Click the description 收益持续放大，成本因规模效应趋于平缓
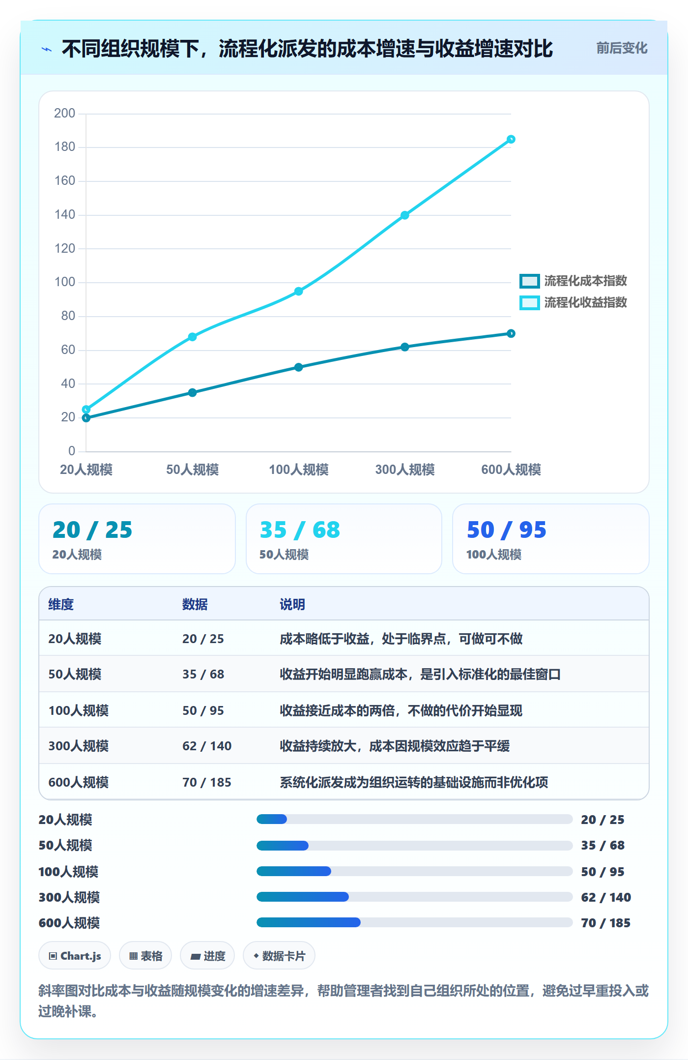Screen dimensions: 688x1060 (395, 746)
